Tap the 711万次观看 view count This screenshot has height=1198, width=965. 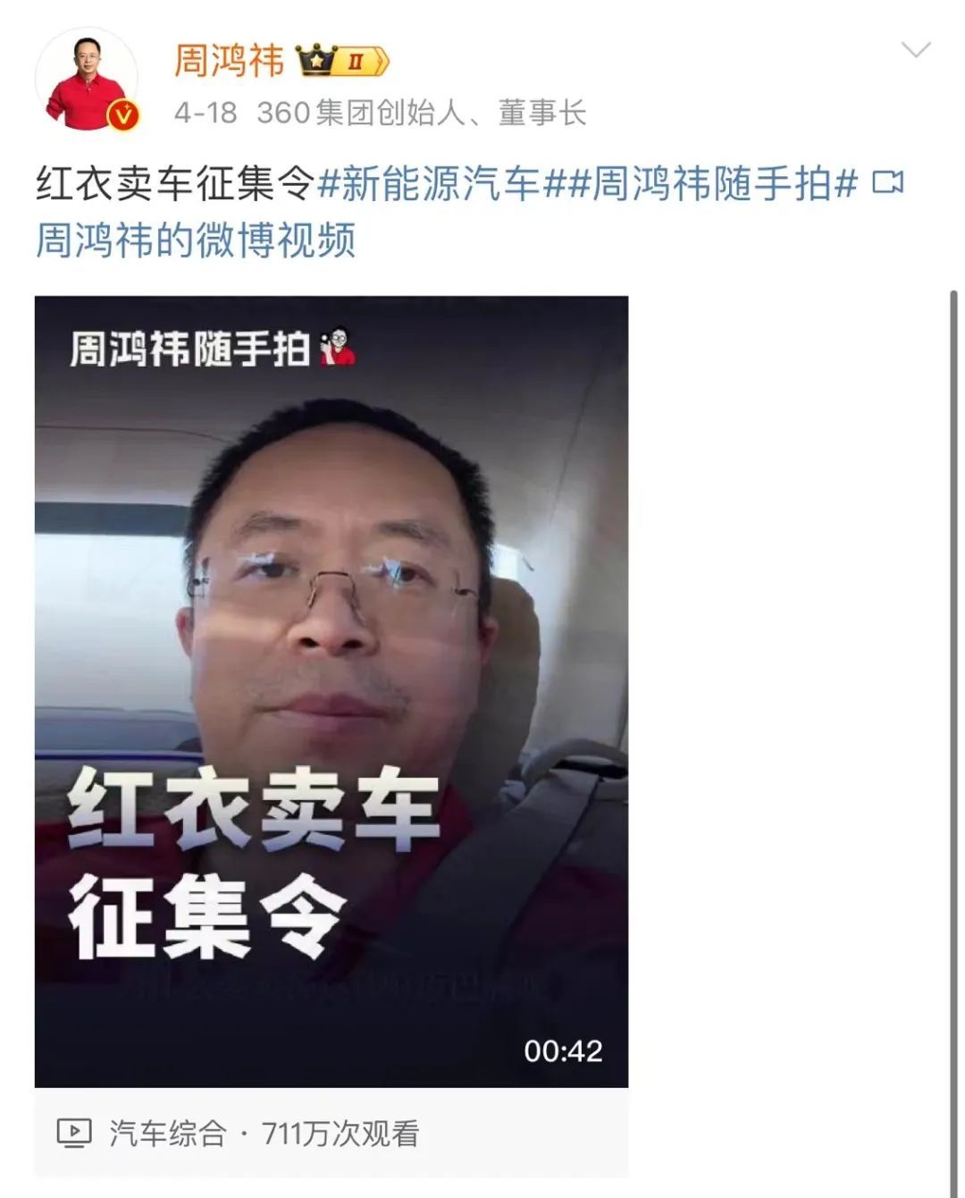tap(340, 1134)
